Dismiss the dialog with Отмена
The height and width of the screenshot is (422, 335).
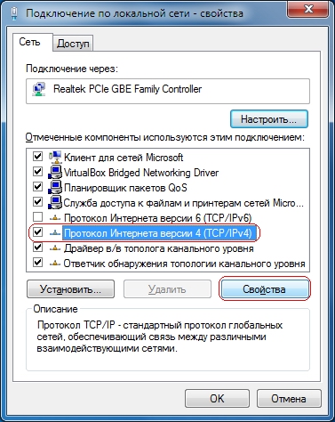coord(289,398)
